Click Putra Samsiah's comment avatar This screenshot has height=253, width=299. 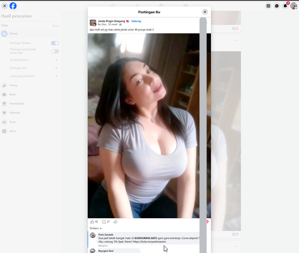[x=93, y=235]
